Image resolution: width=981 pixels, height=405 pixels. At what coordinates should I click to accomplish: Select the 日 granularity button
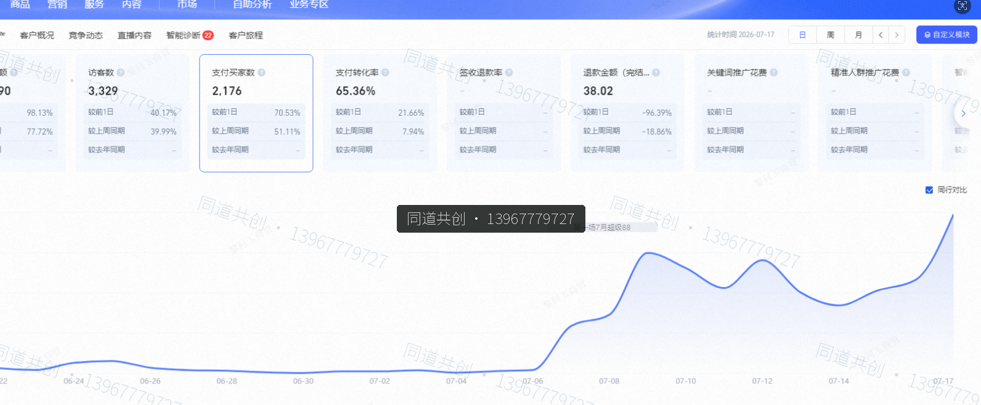[x=802, y=35]
